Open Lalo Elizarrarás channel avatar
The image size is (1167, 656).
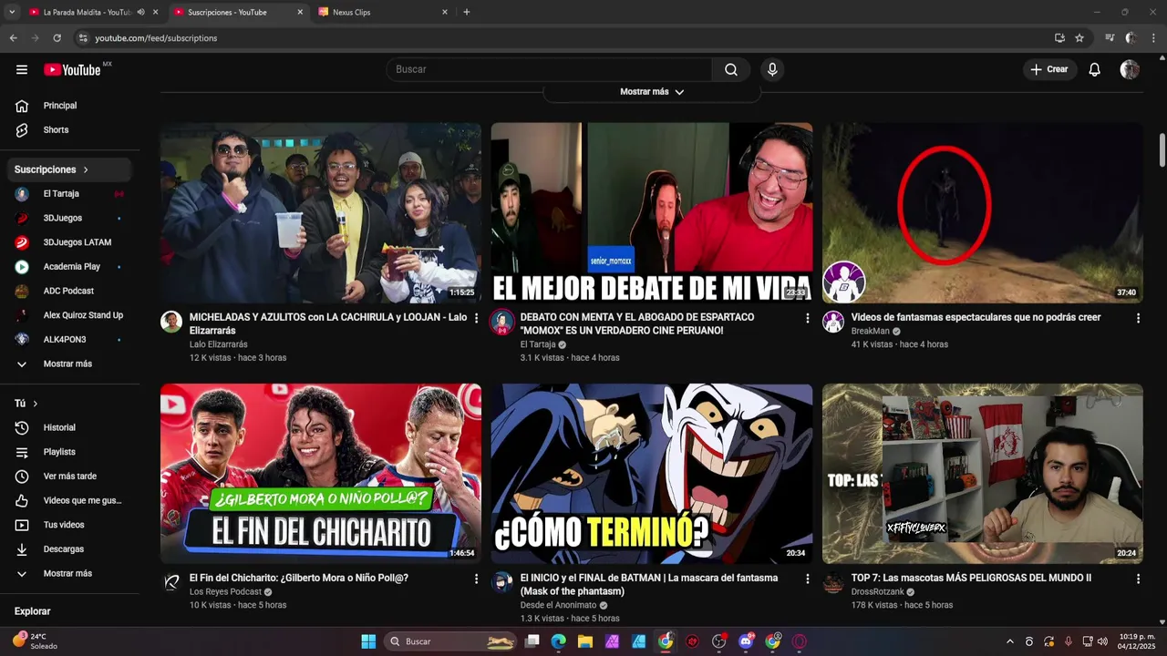pyautogui.click(x=171, y=322)
